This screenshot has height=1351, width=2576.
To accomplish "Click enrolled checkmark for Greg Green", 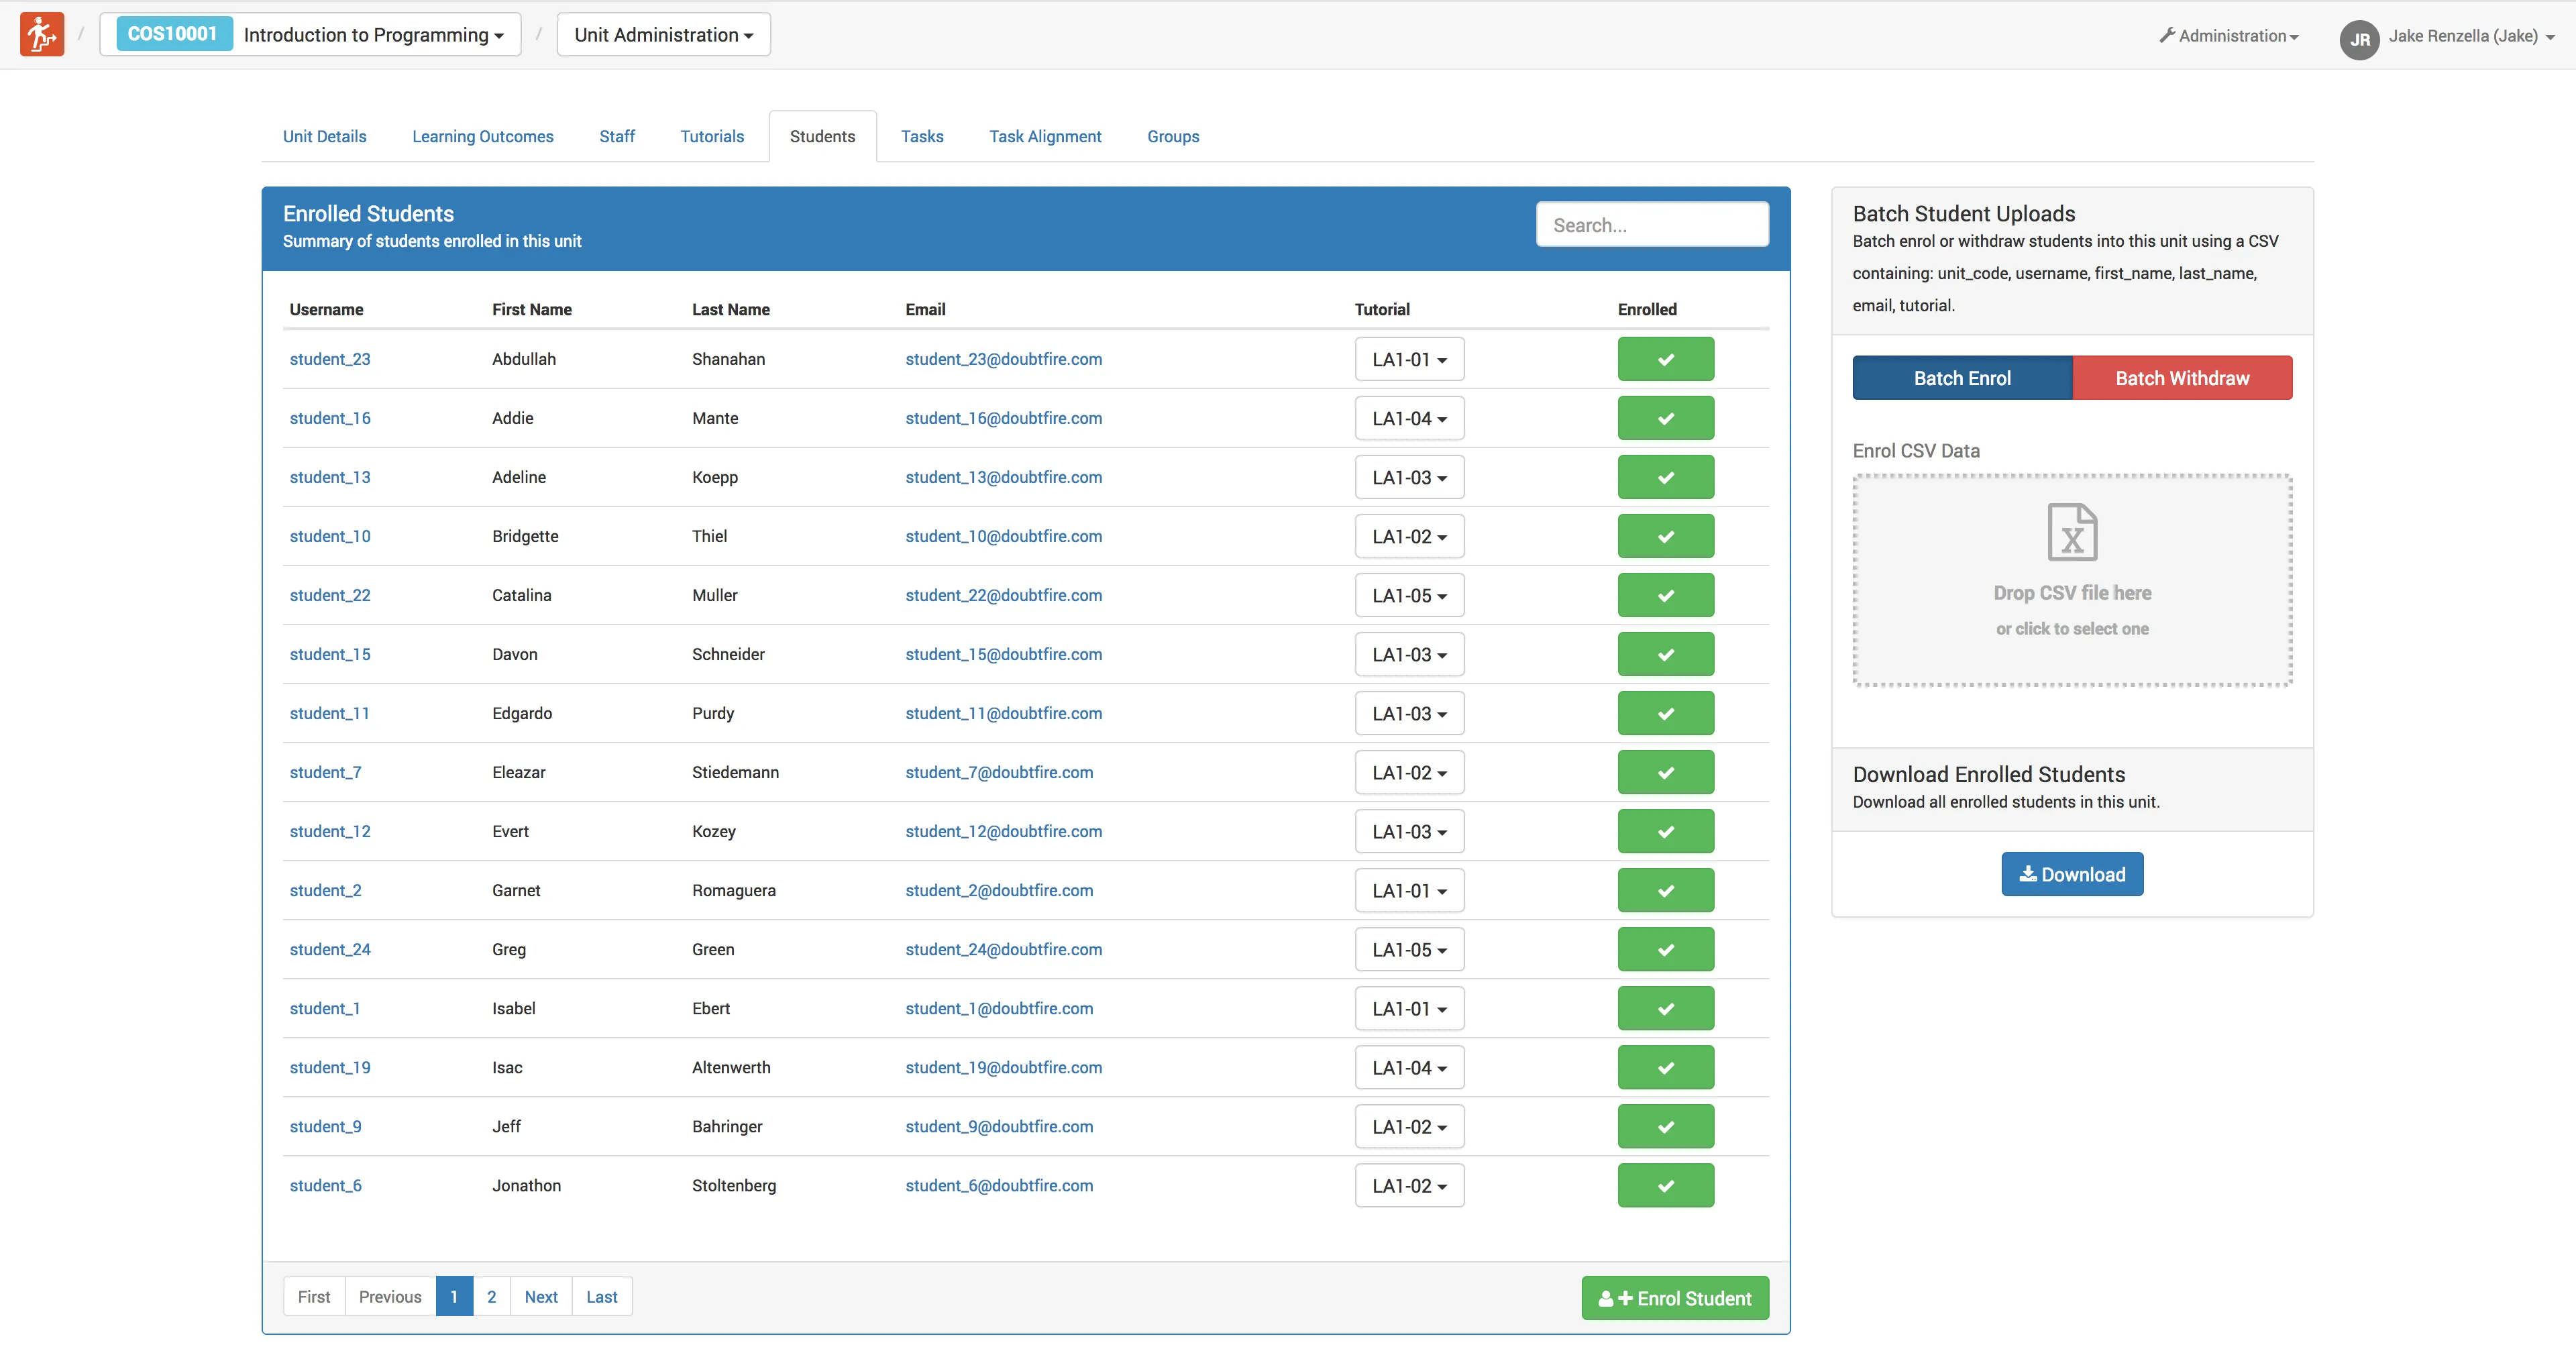I will (x=1665, y=949).
